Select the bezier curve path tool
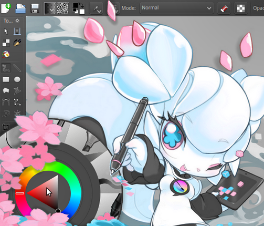Viewport: 264px width, 226px height. [x=6, y=102]
